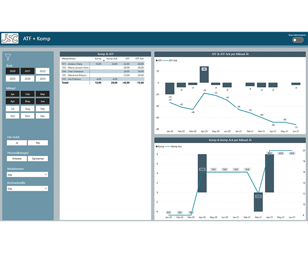Select year 2023 slicer button
This screenshot has height=253, width=308.
[x=12, y=79]
